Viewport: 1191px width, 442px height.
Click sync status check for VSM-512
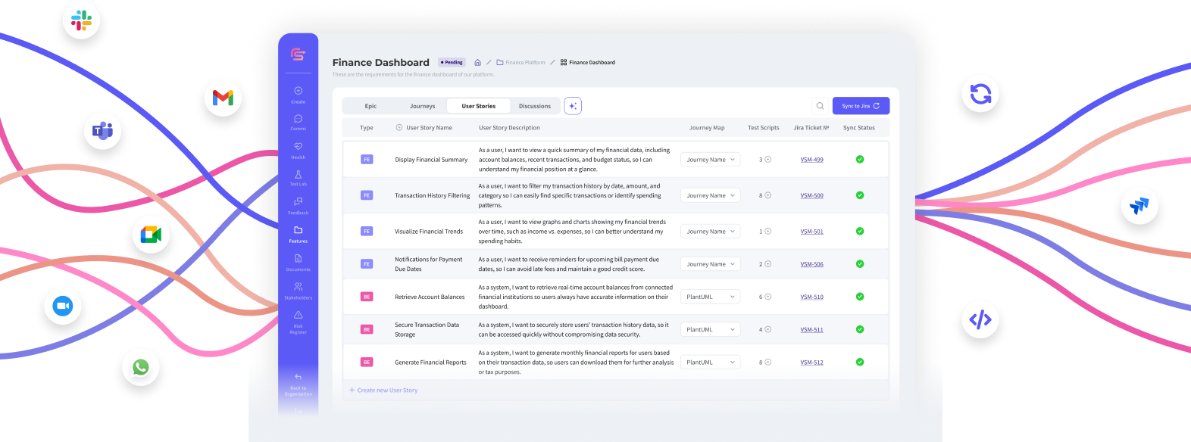tap(860, 363)
